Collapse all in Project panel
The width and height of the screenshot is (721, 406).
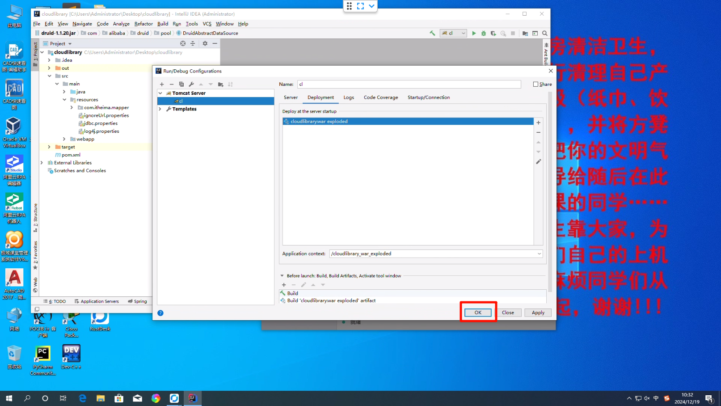tap(193, 43)
